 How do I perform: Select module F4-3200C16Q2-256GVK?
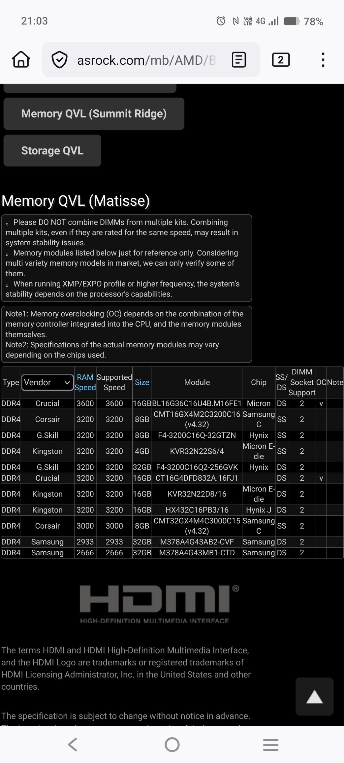tap(197, 467)
